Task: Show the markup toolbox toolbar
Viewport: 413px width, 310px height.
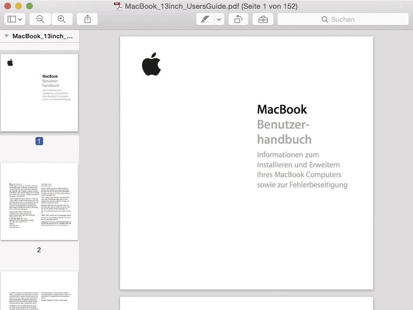Action: point(263,19)
